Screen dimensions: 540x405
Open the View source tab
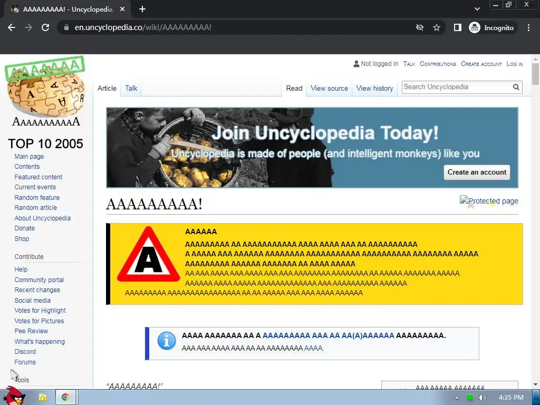coord(329,89)
